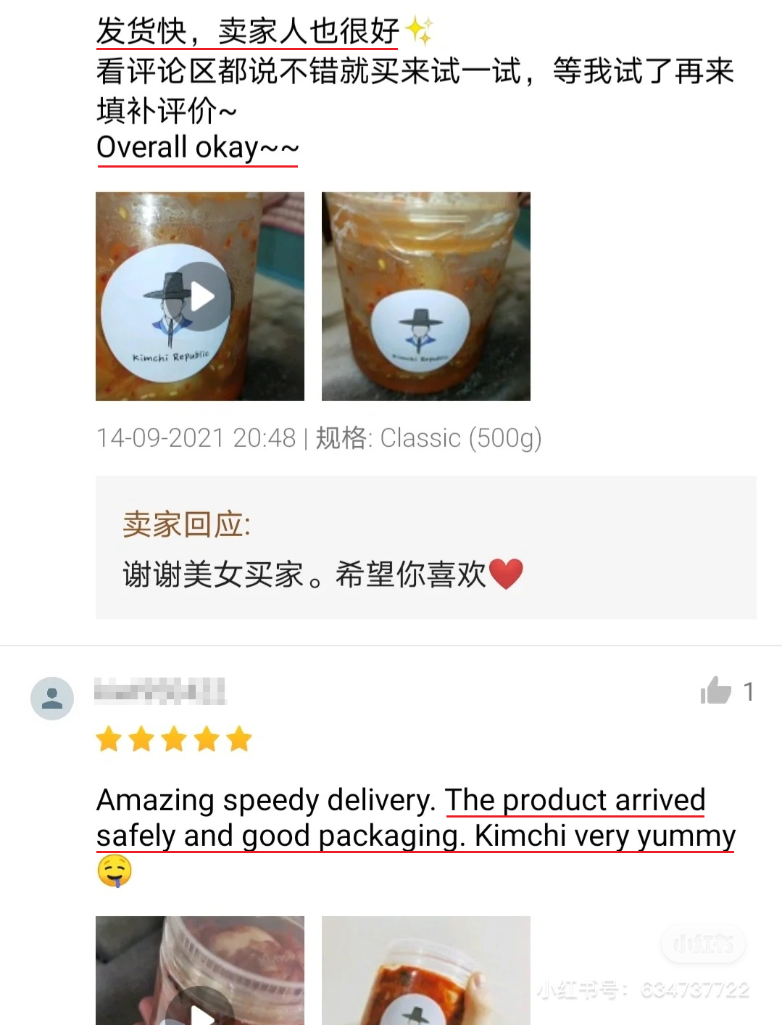This screenshot has height=1025, width=782.
Task: Tap the Xiaohongshu watermark logo
Action: (x=703, y=944)
